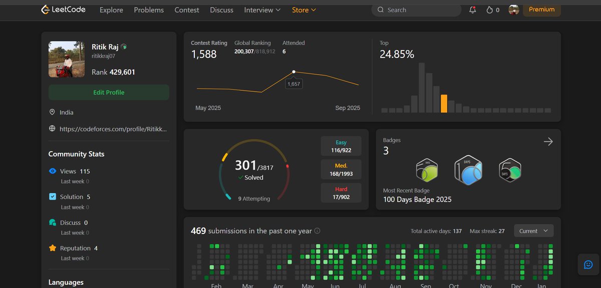Click the Top 24.85% value
The image size is (601, 288).
397,54
